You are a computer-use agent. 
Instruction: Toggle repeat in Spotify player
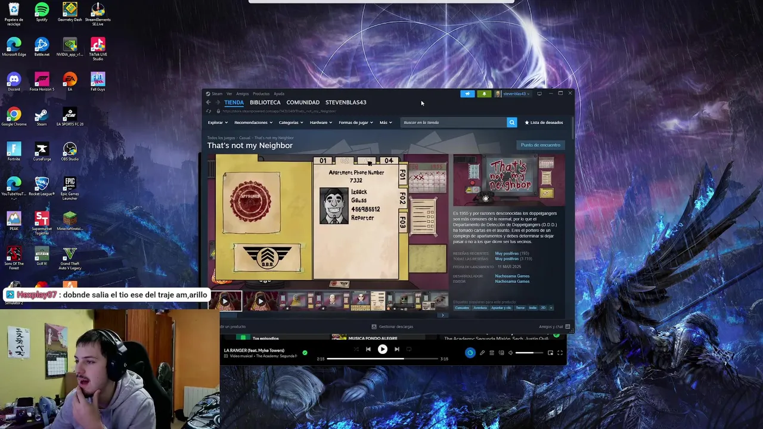(409, 349)
